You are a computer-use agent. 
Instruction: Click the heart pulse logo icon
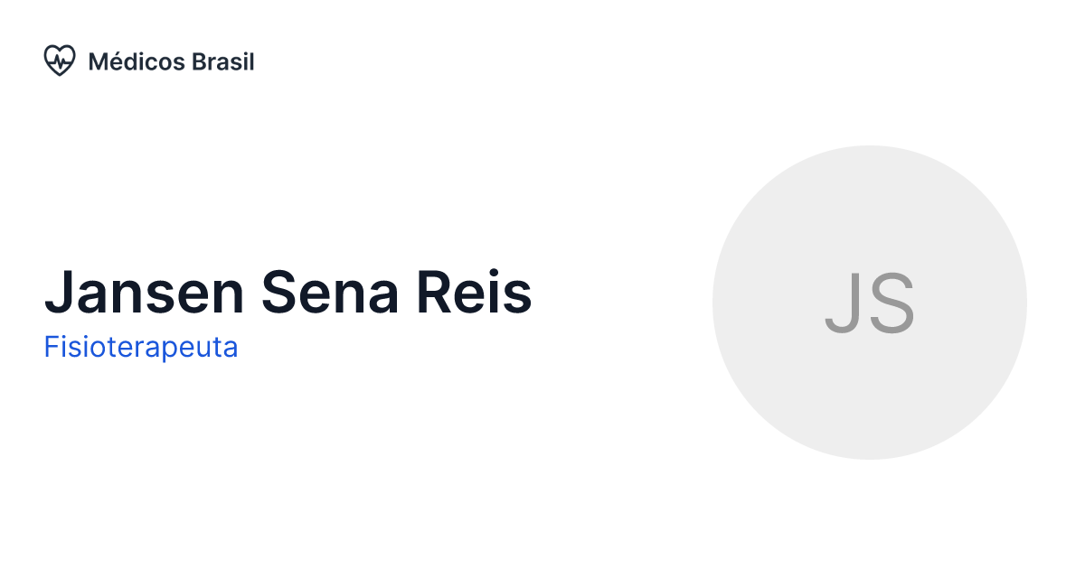(x=60, y=61)
